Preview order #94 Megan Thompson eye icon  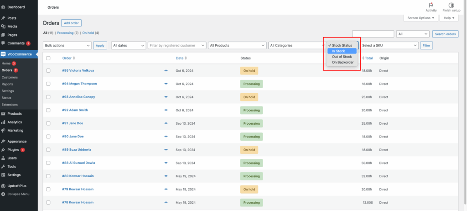coord(166,84)
